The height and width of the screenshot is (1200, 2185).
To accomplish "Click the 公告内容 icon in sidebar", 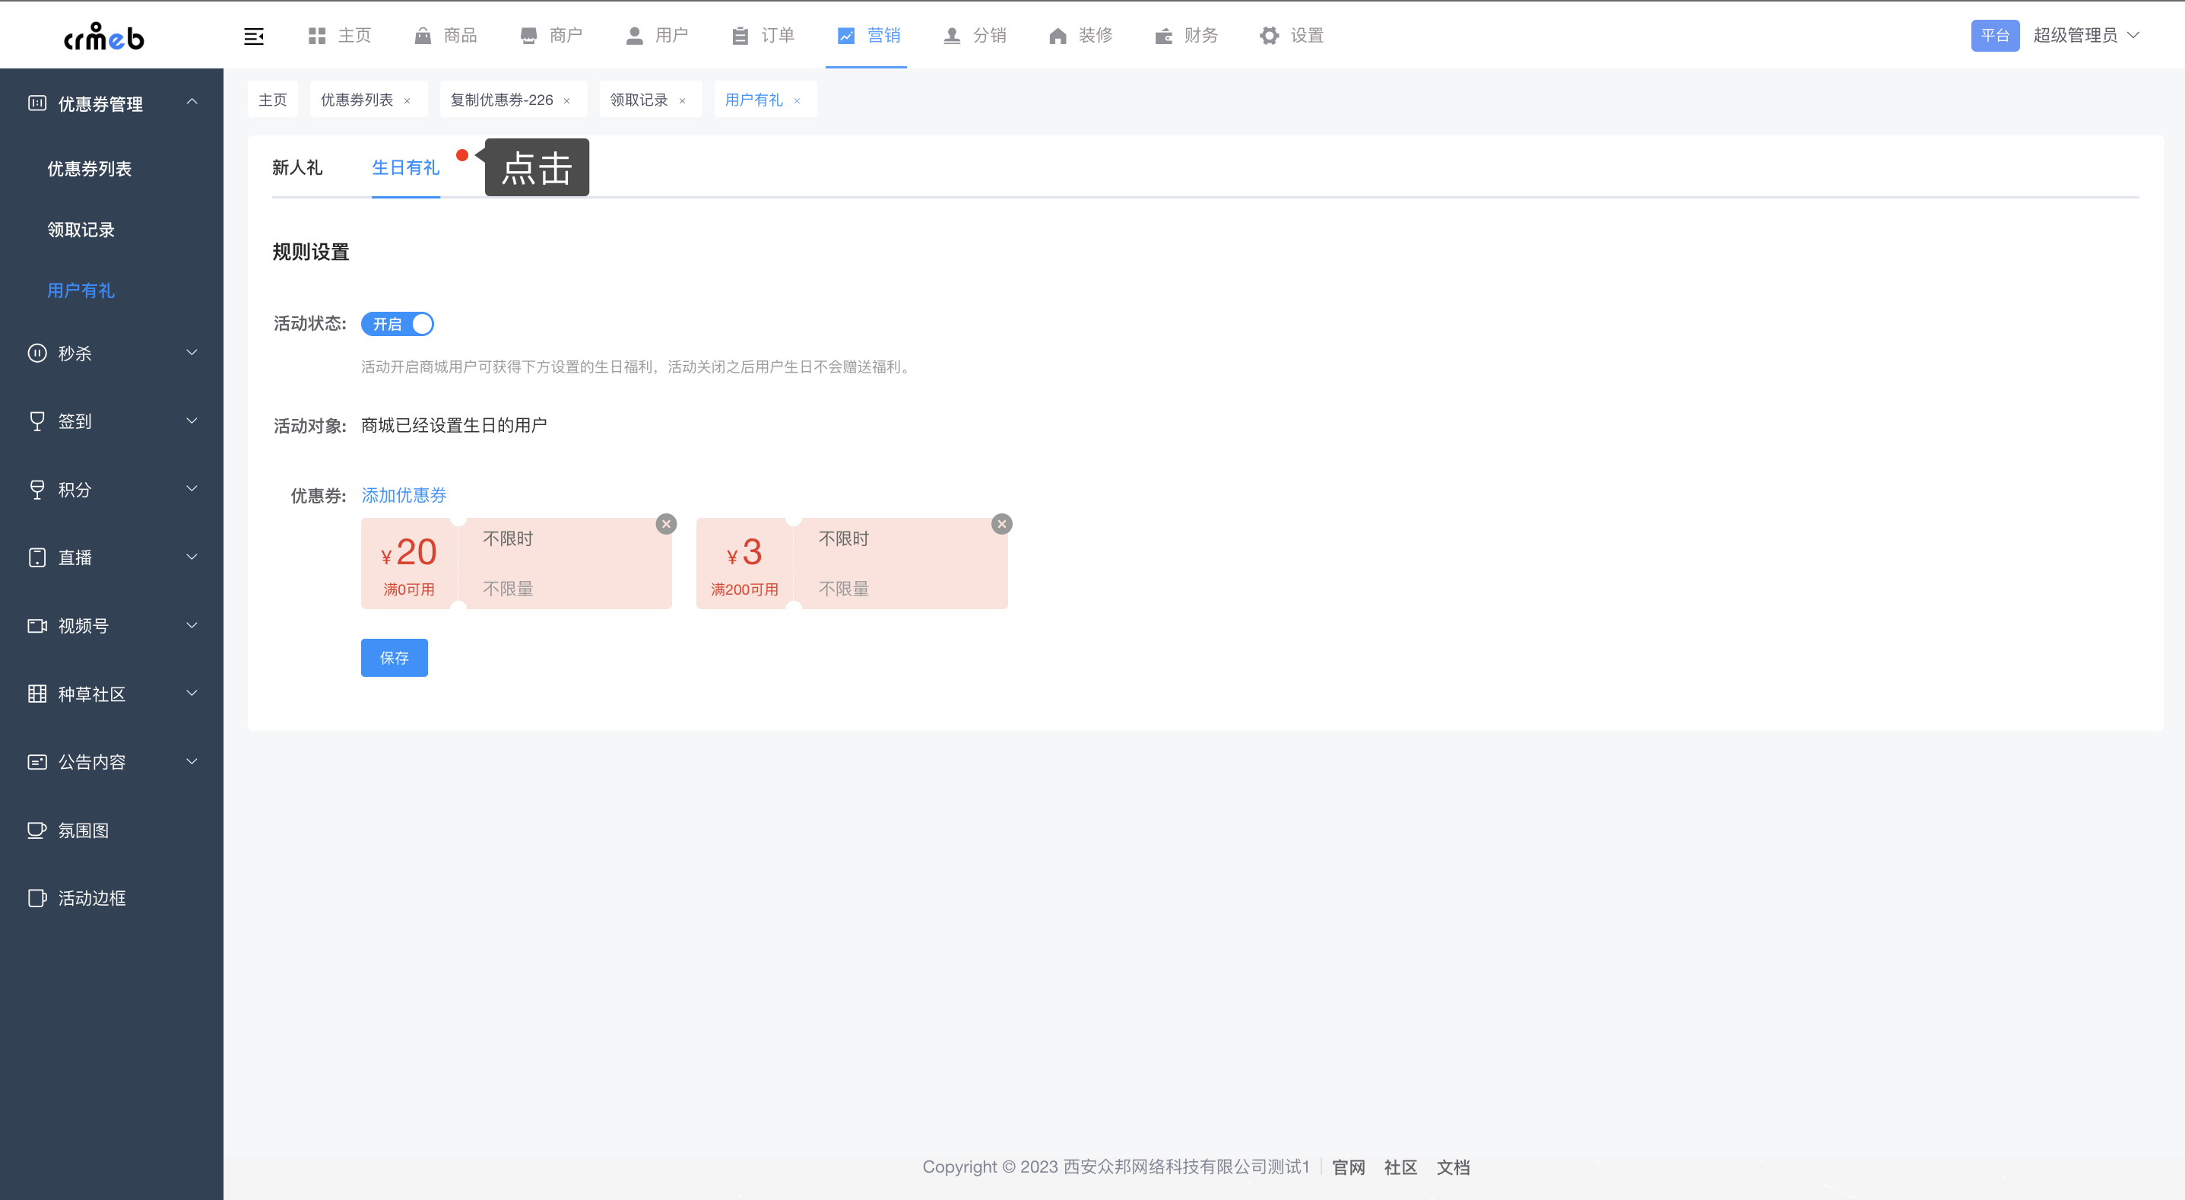I will pos(37,762).
